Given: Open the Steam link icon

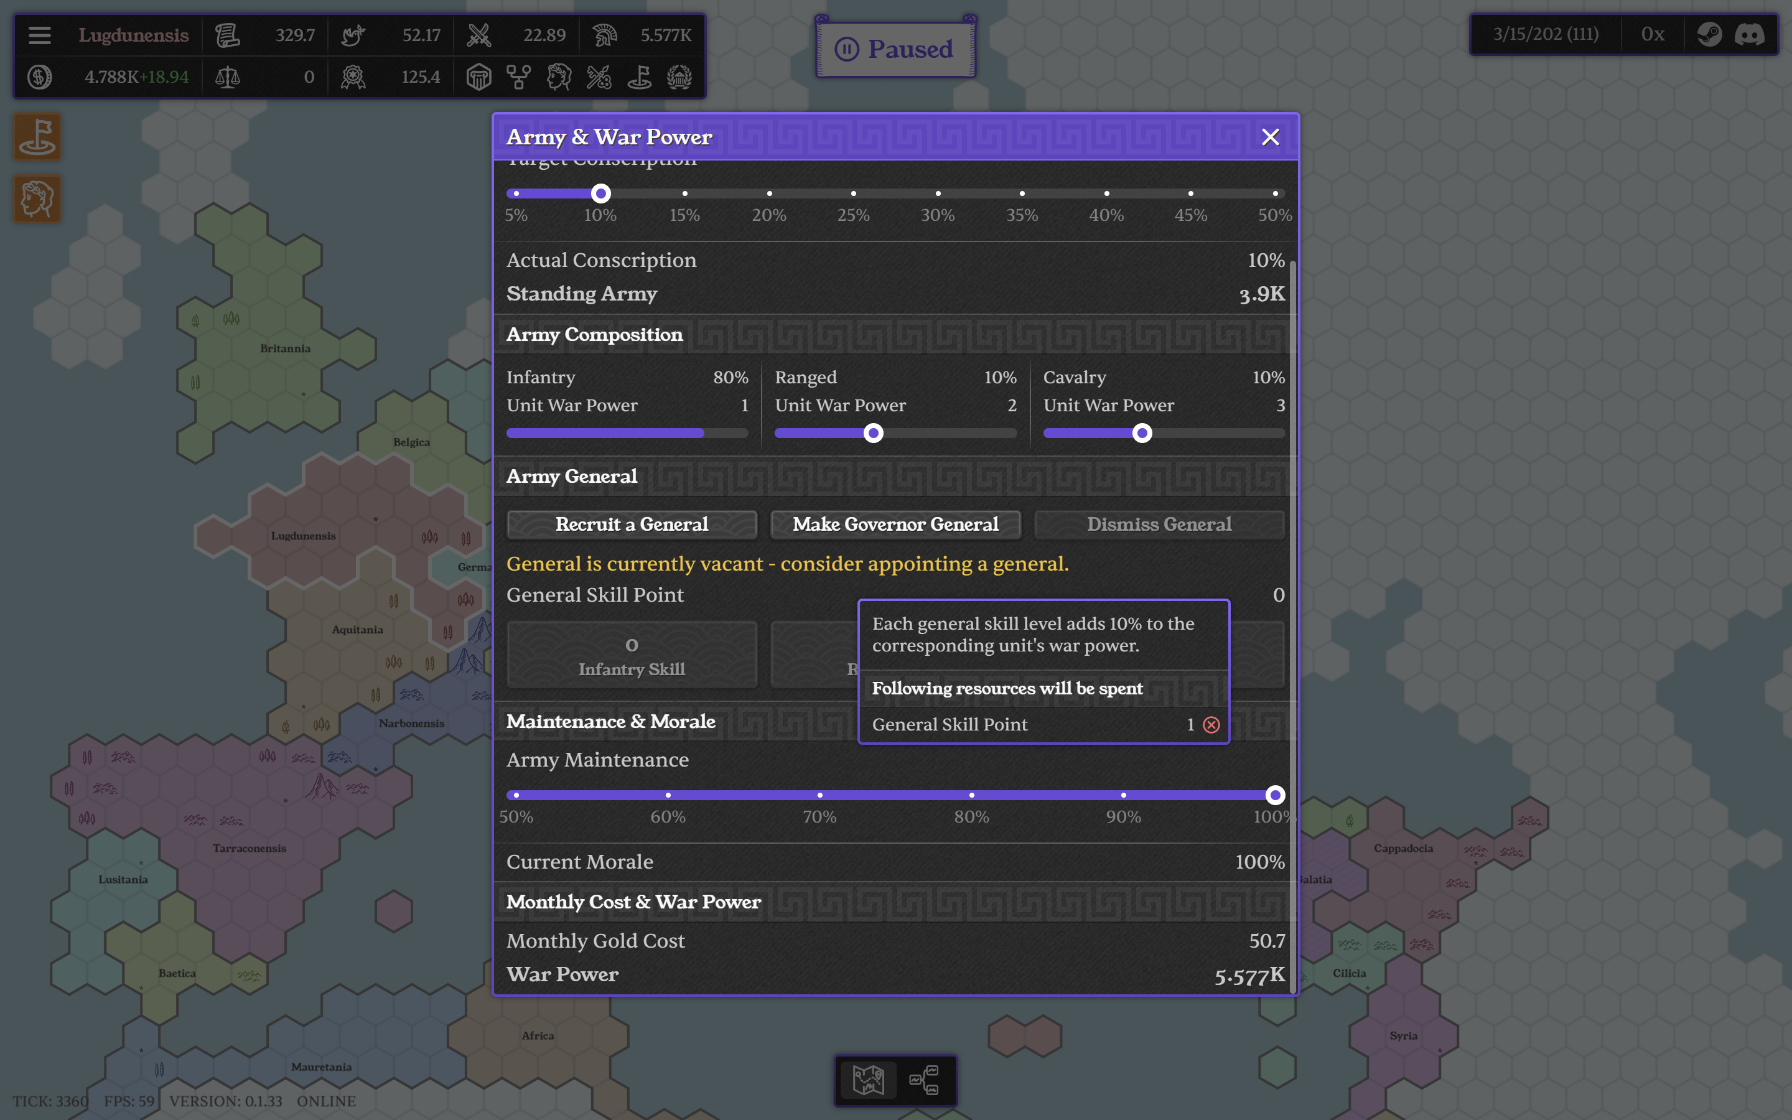Looking at the screenshot, I should [1709, 34].
